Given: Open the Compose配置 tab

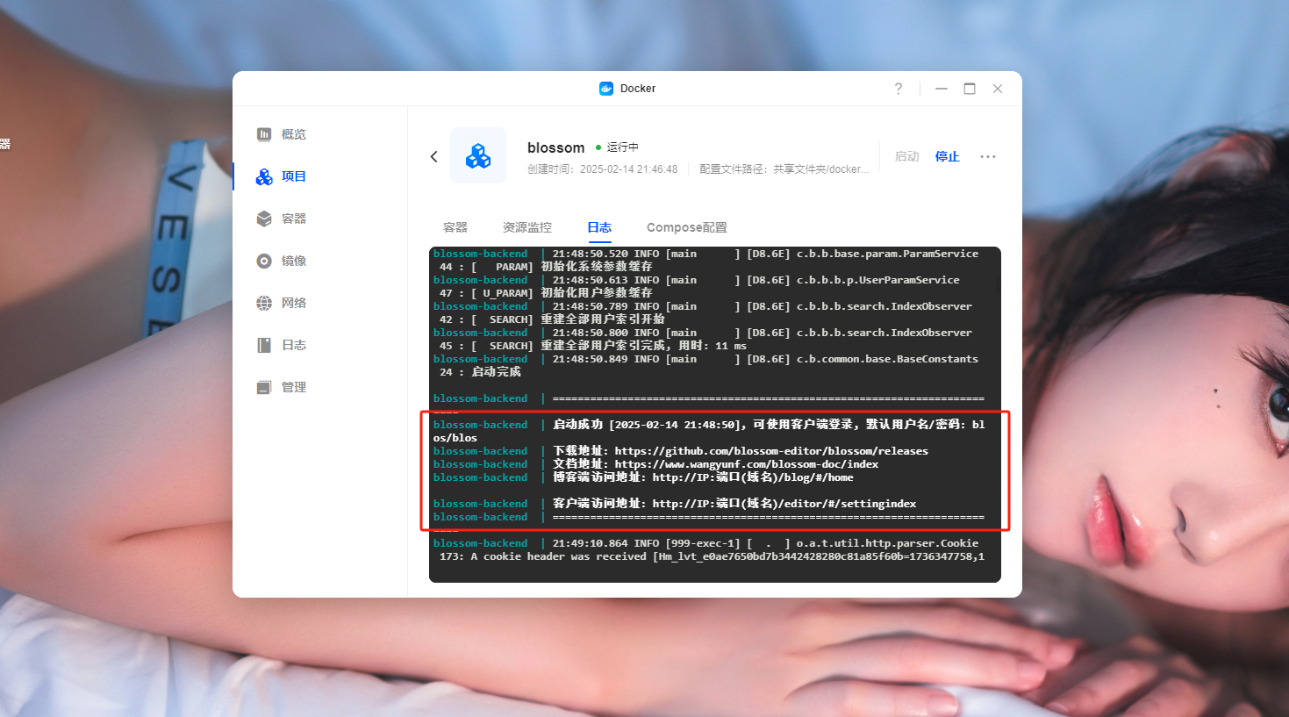Looking at the screenshot, I should coord(687,227).
